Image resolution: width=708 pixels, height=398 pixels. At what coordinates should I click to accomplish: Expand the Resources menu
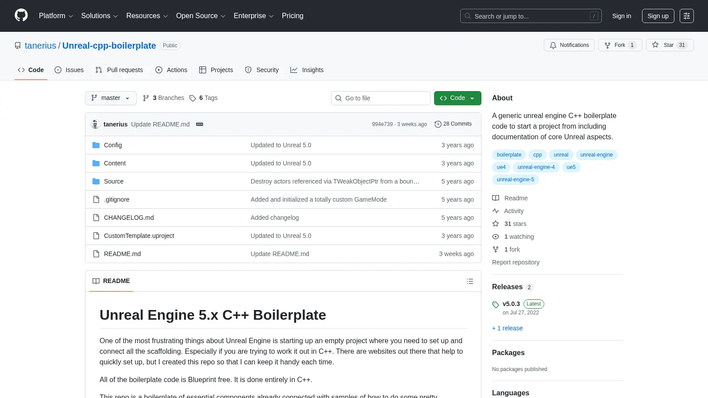click(147, 16)
